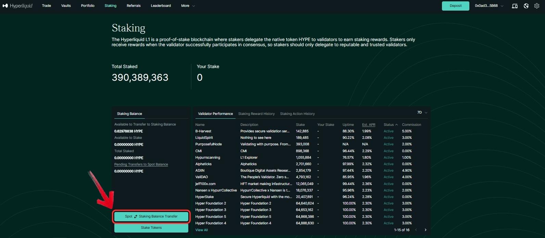Image resolution: width=545 pixels, height=238 pixels.
Task: Open the Leaderboard page
Action: 161,6
